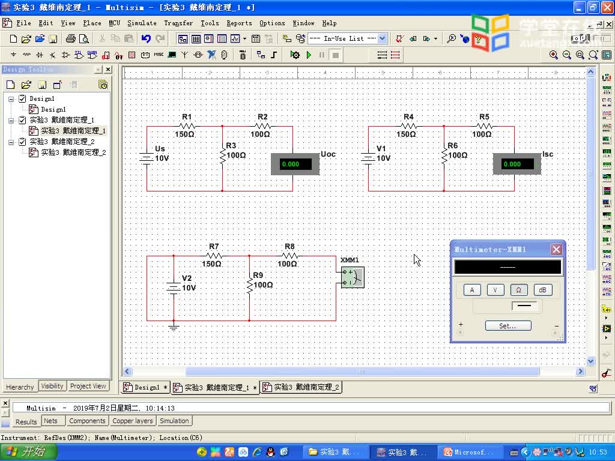Run electrical rules check with red checkmark icon

pyautogui.click(x=399, y=39)
